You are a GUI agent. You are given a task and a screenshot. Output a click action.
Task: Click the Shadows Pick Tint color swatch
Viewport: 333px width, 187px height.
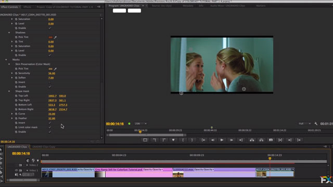pyautogui.click(x=50, y=37)
